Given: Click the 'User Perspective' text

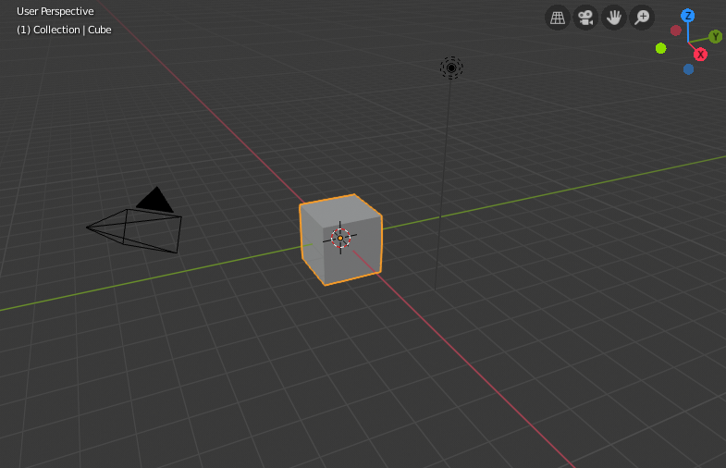Looking at the screenshot, I should 55,11.
